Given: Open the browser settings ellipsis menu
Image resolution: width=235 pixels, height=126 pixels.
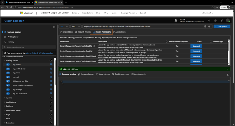Looking at the screenshot, I should coord(233,7).
